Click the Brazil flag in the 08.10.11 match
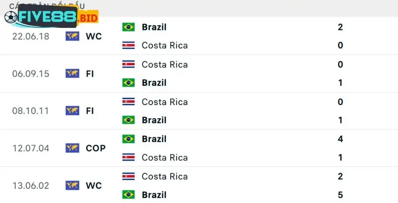The image size is (398, 203). 129,120
